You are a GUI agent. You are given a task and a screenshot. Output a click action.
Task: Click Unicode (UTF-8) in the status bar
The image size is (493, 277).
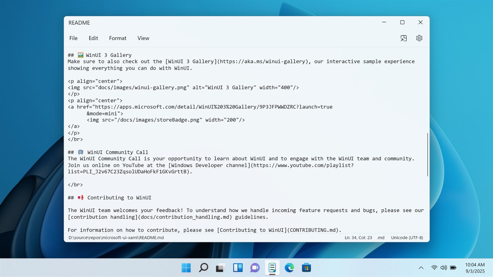point(407,238)
